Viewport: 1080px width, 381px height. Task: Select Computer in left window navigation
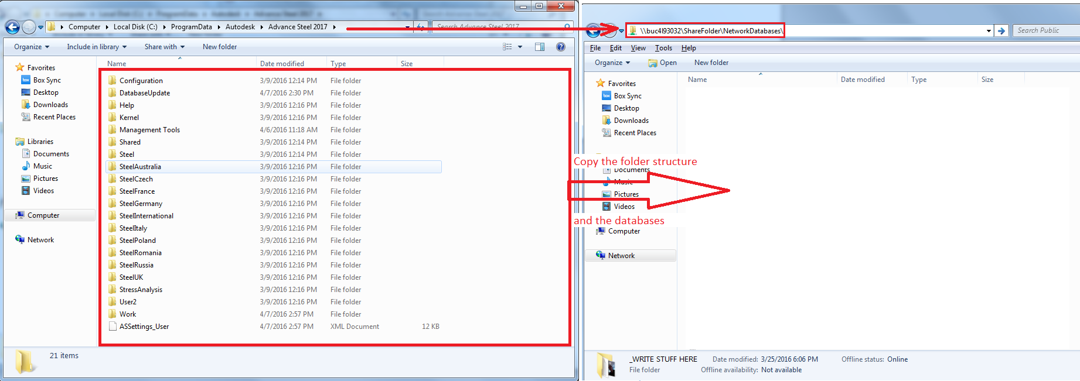pos(43,215)
